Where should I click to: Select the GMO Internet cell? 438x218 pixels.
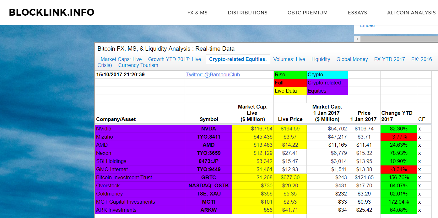(140, 169)
